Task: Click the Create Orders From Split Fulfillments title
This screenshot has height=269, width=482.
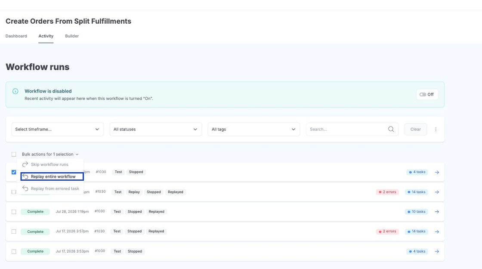Action: click(68, 21)
